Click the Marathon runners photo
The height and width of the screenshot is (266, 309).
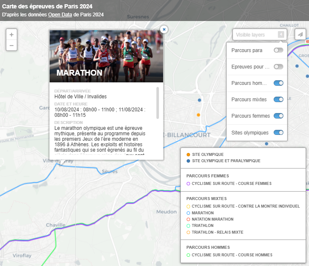click(x=106, y=55)
